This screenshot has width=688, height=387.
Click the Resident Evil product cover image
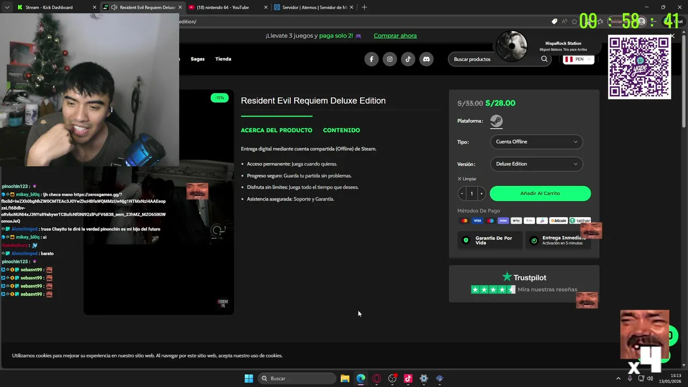coord(159,202)
